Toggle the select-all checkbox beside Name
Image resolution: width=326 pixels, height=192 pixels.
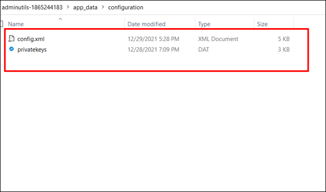(x=2, y=24)
